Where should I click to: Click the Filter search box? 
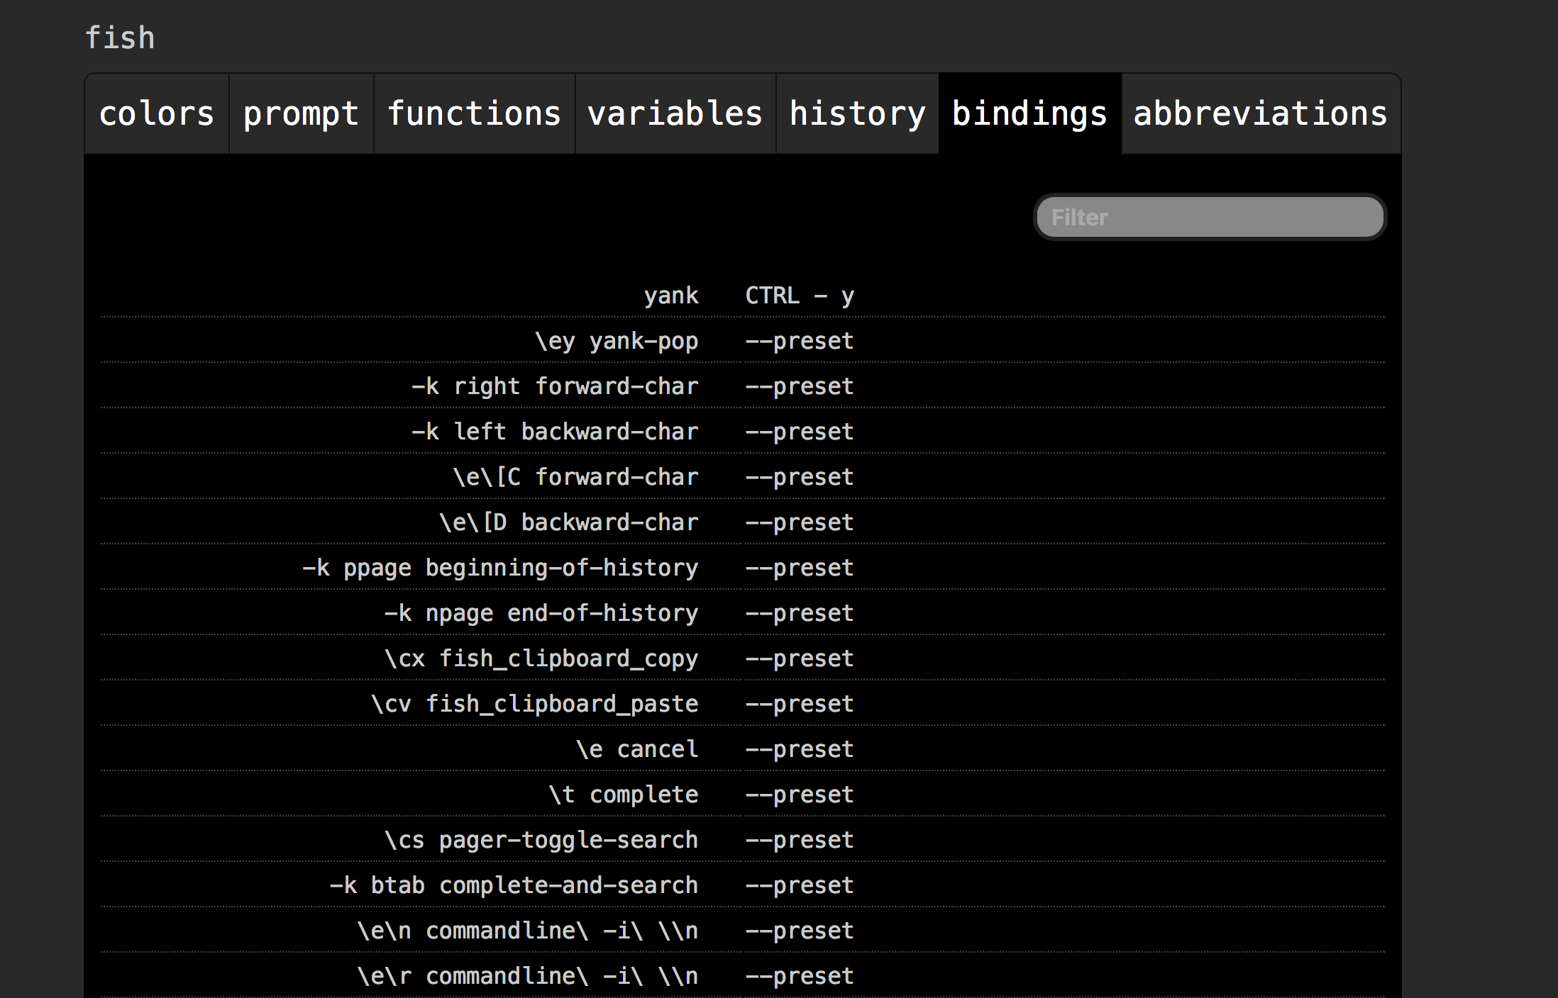click(x=1208, y=217)
